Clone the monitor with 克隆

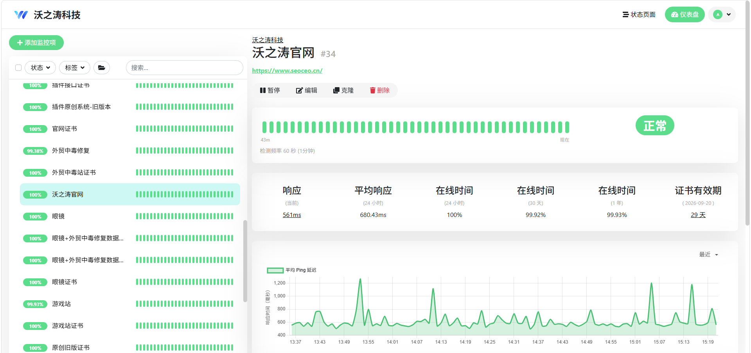click(343, 90)
